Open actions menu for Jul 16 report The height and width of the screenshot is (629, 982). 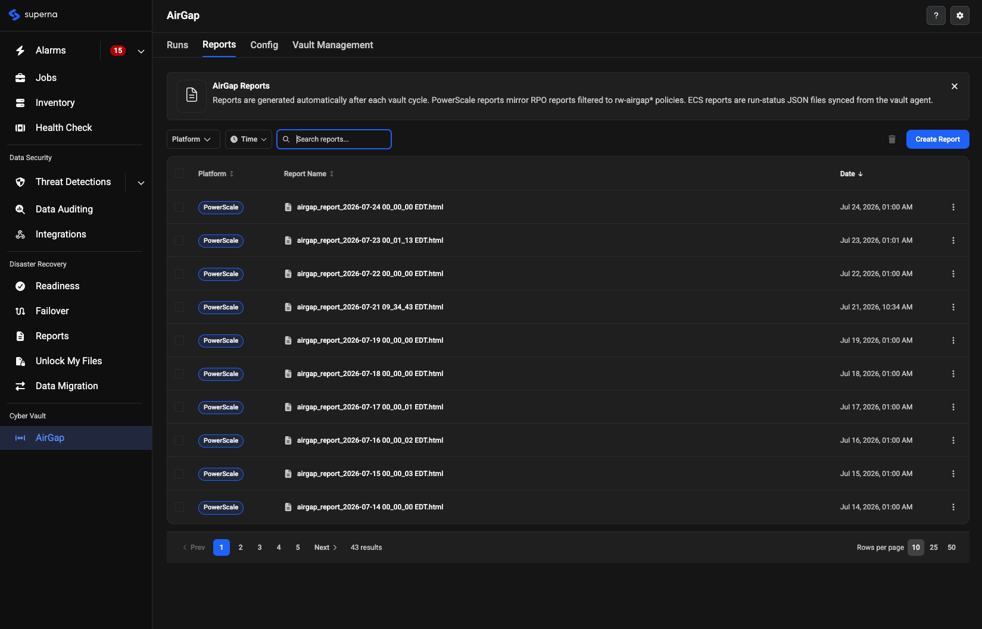coord(953,440)
